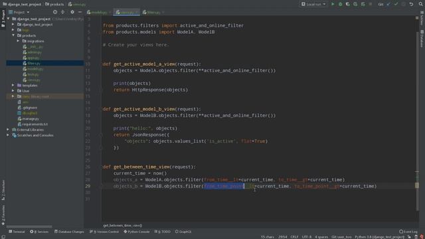Open the Version Control tool window

click(x=104, y=232)
